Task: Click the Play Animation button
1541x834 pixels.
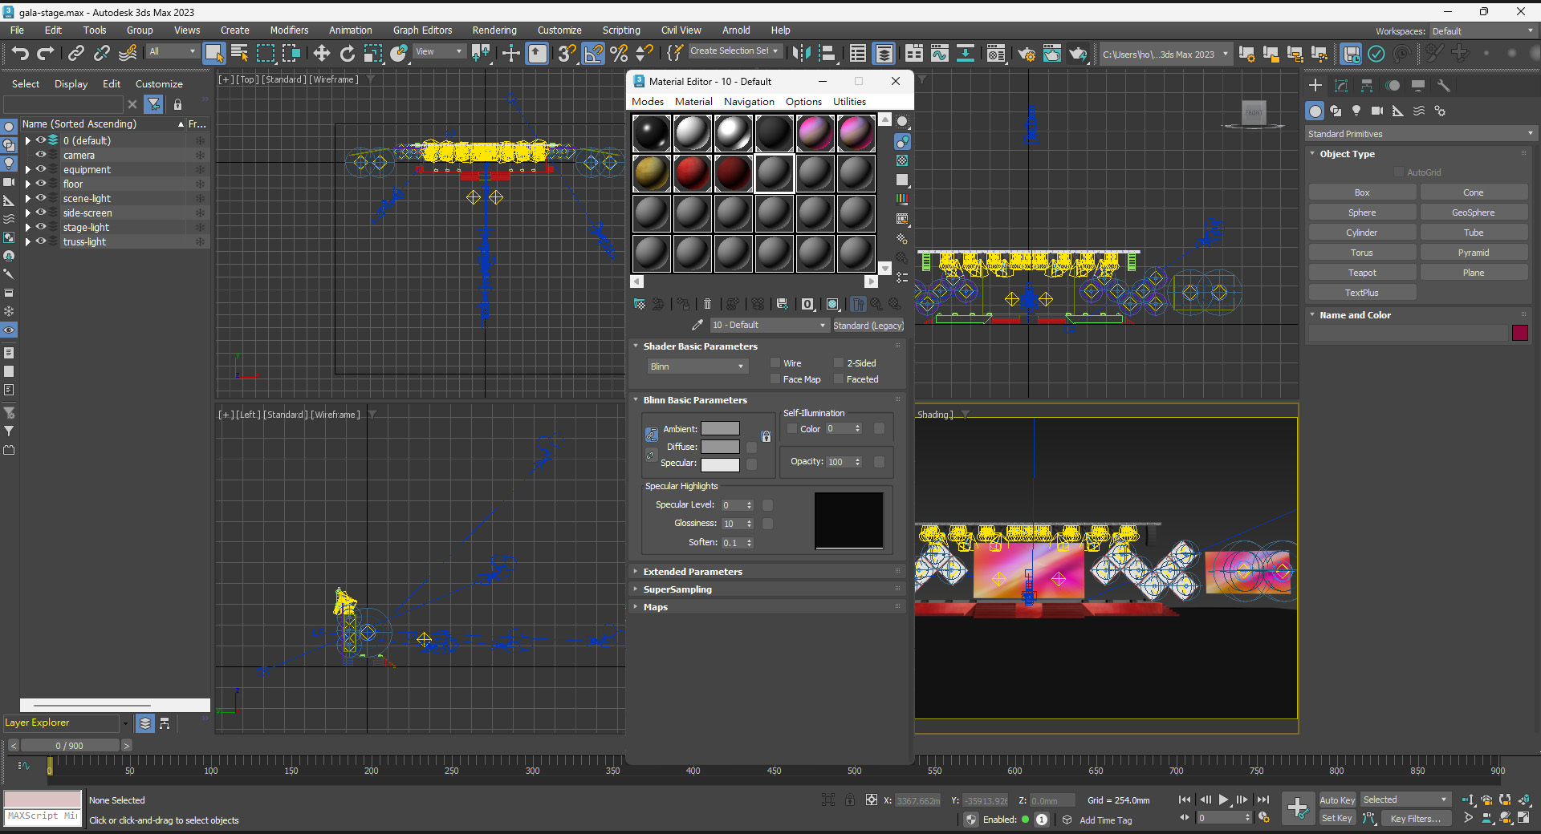Action: click(1223, 800)
